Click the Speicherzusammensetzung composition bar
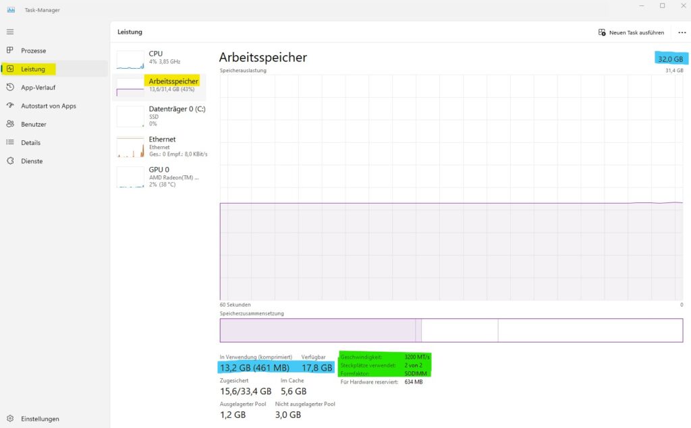The image size is (691, 428). pos(451,330)
